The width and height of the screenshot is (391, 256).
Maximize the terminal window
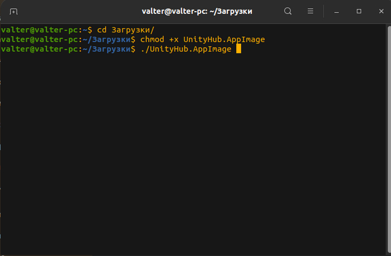point(359,11)
